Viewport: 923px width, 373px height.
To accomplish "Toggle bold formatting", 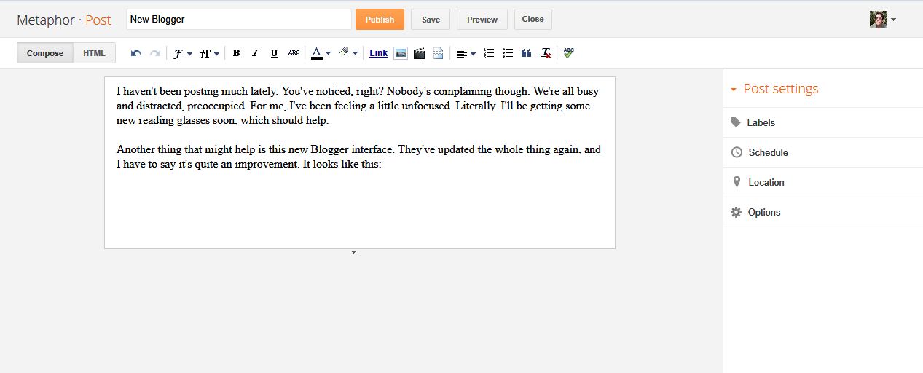I will click(236, 53).
